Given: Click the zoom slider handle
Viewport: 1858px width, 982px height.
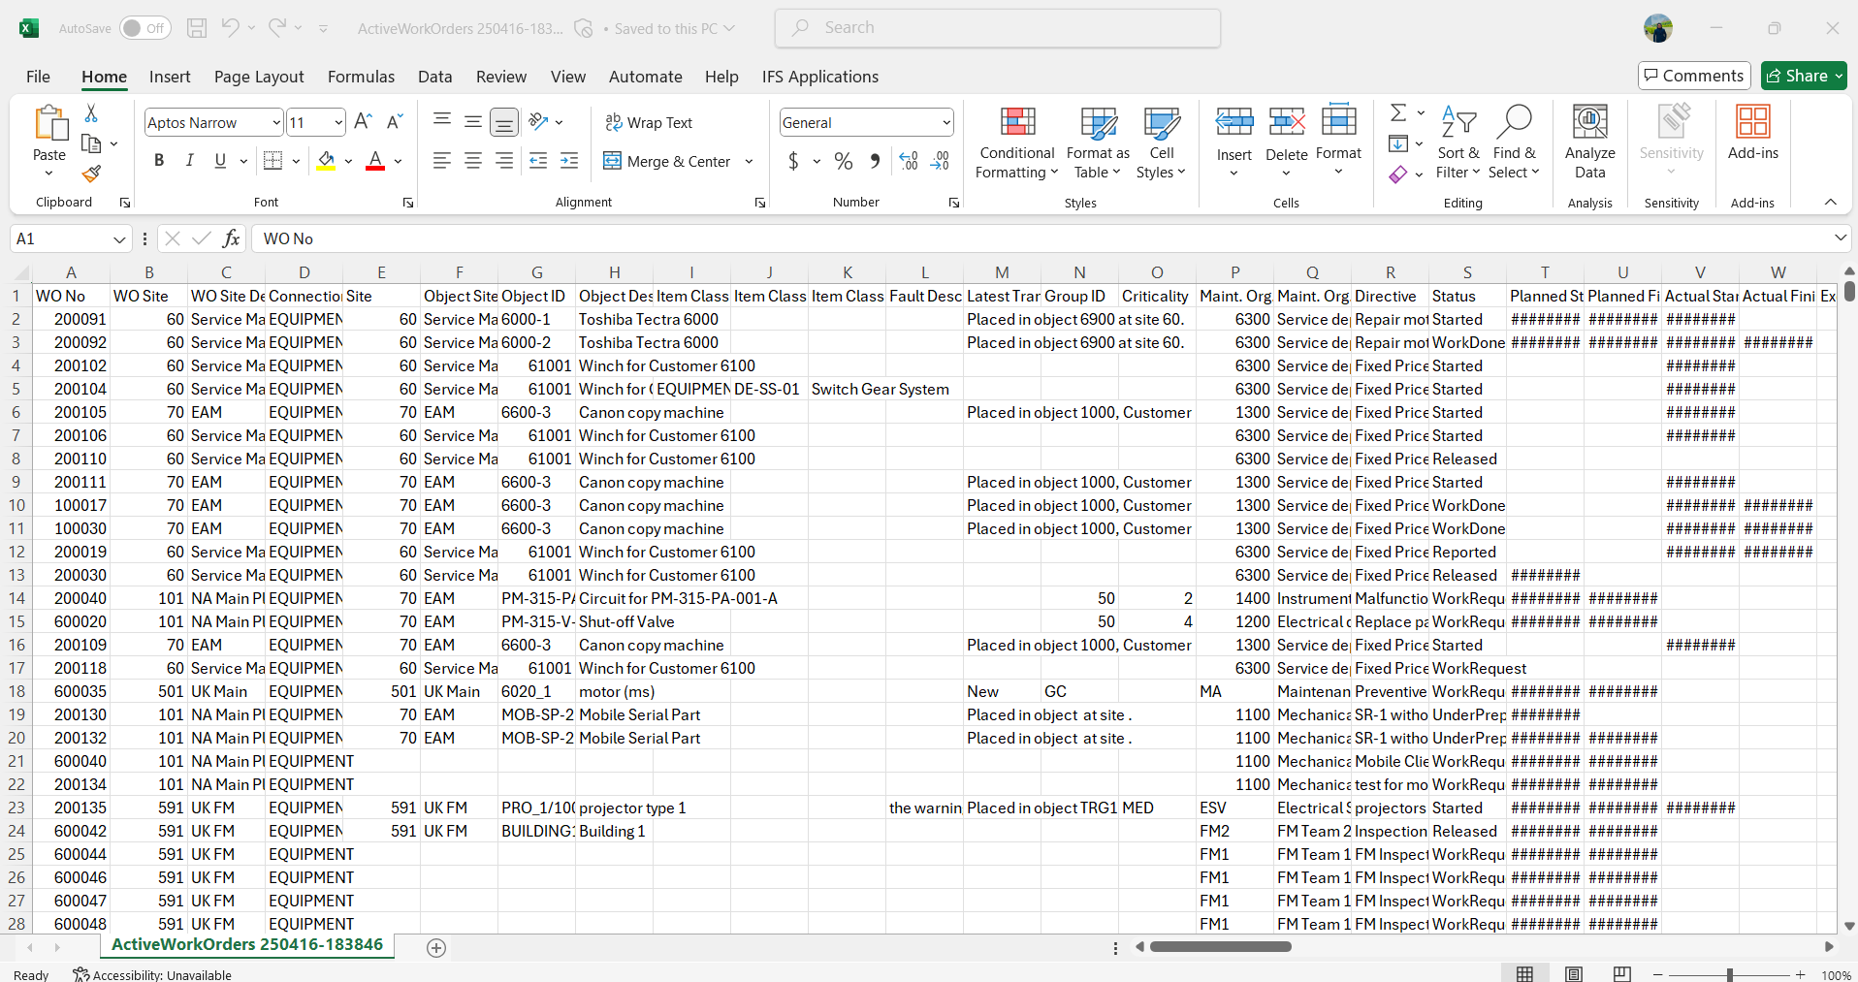Looking at the screenshot, I should (1730, 974).
